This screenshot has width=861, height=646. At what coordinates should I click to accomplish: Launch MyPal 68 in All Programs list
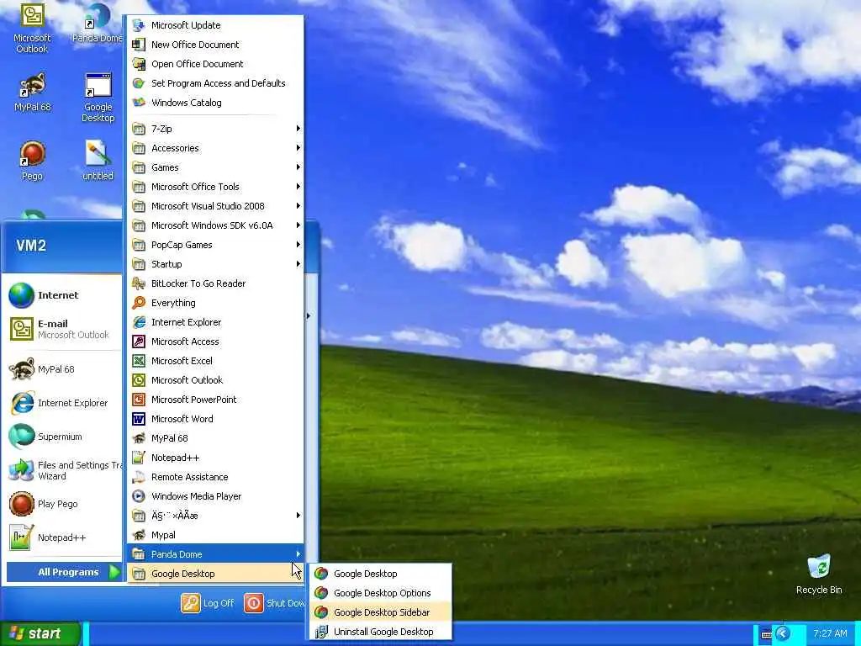point(215,438)
